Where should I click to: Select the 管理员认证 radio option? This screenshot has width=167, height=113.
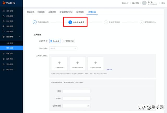pyautogui.click(x=68, y=41)
